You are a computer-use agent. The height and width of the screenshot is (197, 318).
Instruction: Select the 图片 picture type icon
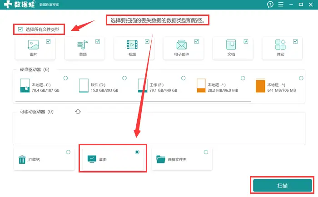33,45
